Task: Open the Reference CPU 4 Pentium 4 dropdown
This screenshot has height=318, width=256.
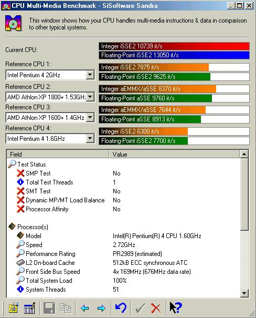Action: 90,139
